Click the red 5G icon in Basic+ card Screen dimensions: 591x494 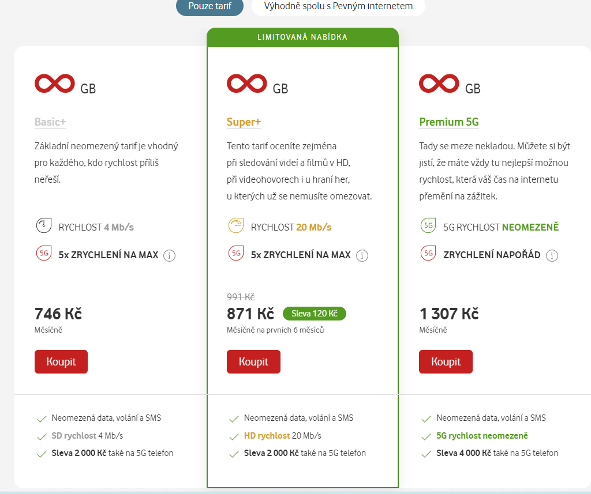43,254
